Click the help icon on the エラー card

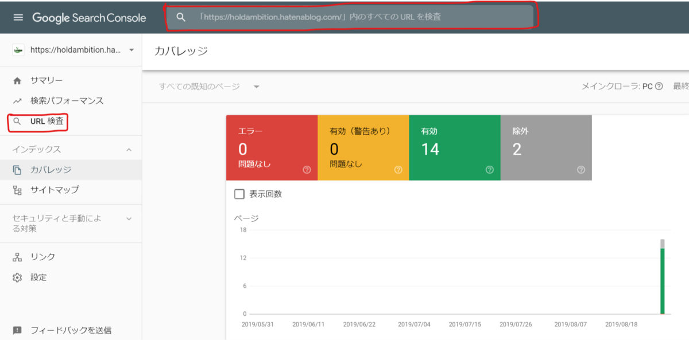[307, 170]
